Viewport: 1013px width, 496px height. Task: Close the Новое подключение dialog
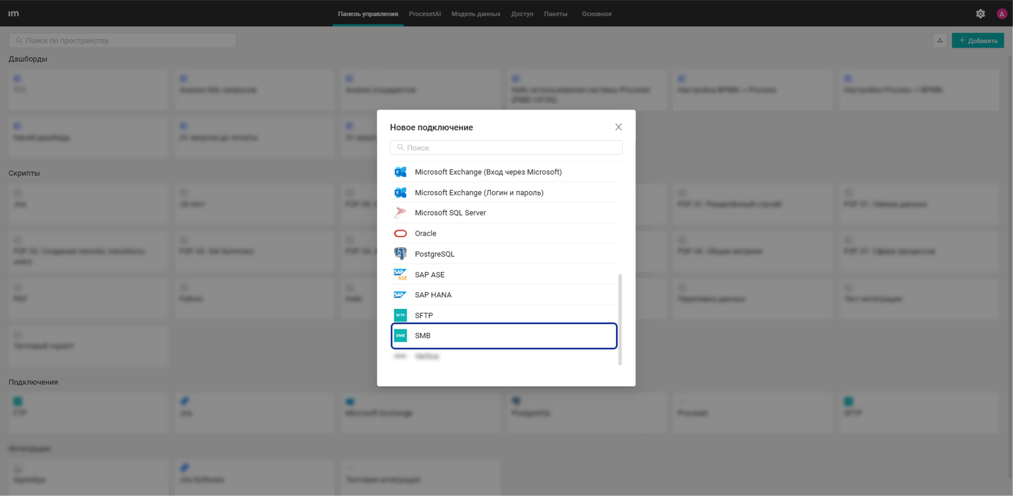click(618, 127)
